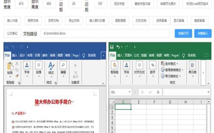
Task: Open the Word 样式 group dialog launcher
Action: click(x=56, y=83)
